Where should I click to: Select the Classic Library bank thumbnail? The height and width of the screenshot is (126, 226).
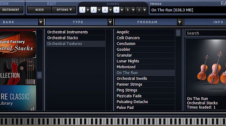[x=18, y=98]
